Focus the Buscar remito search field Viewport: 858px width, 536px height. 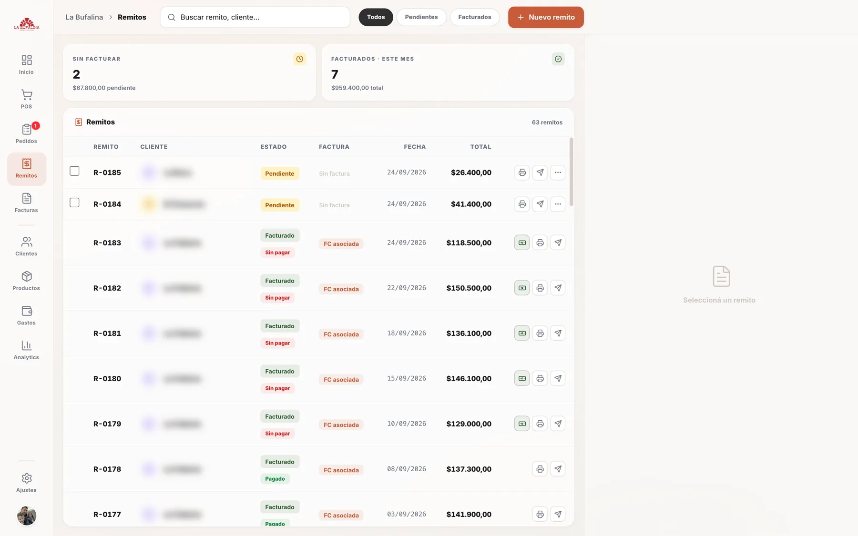pyautogui.click(x=255, y=17)
